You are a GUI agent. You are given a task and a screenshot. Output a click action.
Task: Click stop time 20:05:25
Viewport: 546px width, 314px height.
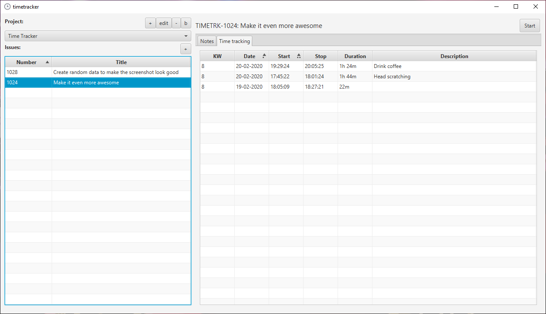click(321, 66)
